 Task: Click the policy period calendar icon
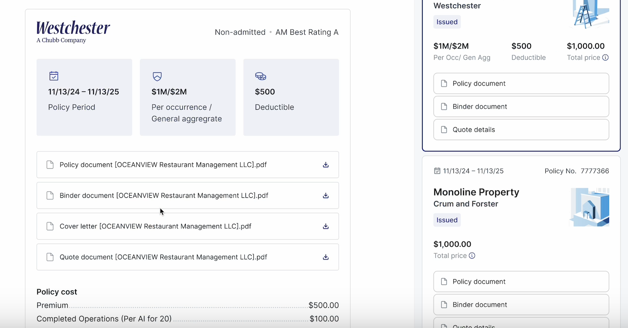[x=54, y=76]
